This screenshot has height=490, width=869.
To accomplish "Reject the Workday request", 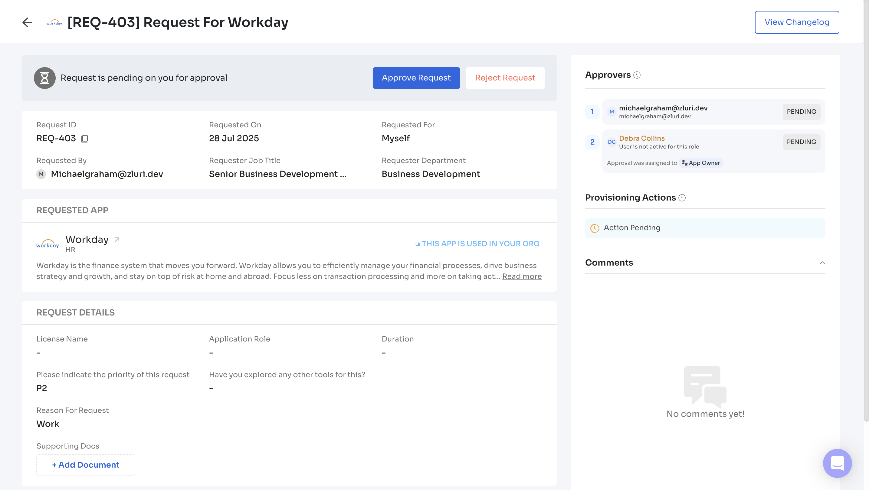I will pos(505,78).
